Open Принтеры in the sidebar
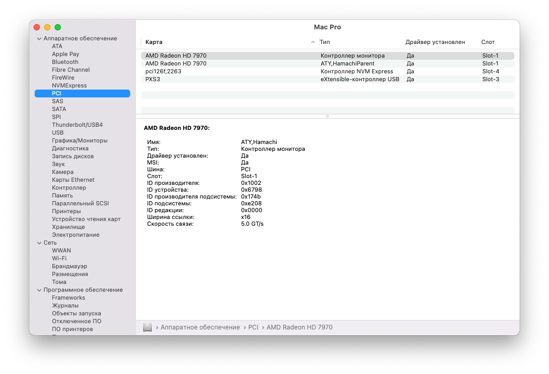549x374 pixels. pyautogui.click(x=66, y=212)
